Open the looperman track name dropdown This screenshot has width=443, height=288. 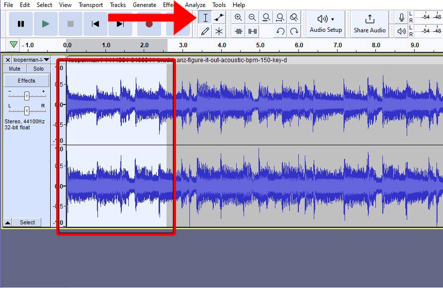31,60
